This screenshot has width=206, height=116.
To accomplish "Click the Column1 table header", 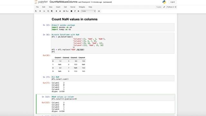I will (x=58, y=58).
